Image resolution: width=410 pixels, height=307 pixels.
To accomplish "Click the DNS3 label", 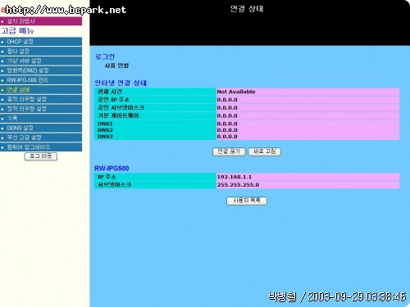I will click(105, 136).
